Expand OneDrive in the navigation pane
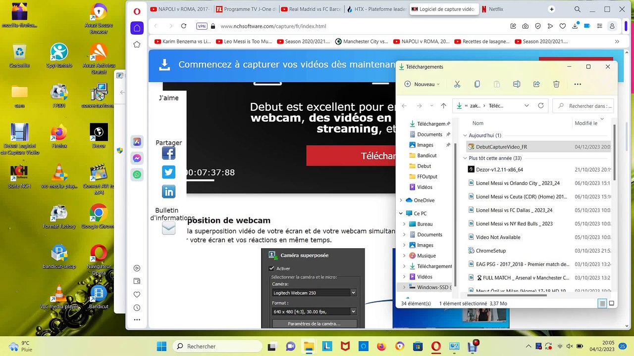The width and height of the screenshot is (634, 356). click(x=401, y=200)
